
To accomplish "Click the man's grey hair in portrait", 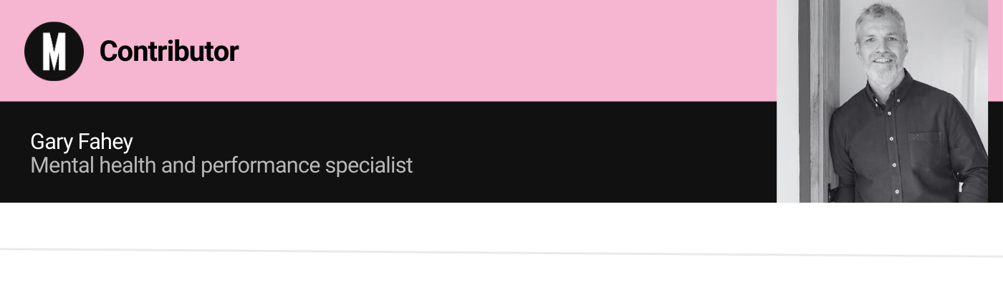I will pyautogui.click(x=881, y=16).
